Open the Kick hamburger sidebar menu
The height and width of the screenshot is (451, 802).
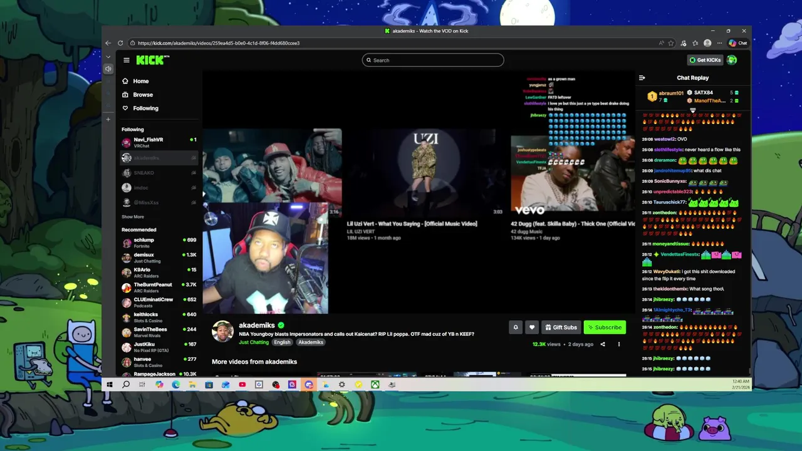[x=127, y=60]
